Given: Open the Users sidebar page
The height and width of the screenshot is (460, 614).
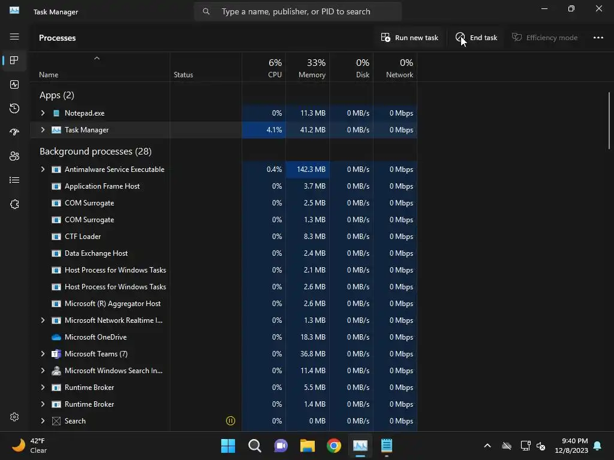Looking at the screenshot, I should point(14,156).
